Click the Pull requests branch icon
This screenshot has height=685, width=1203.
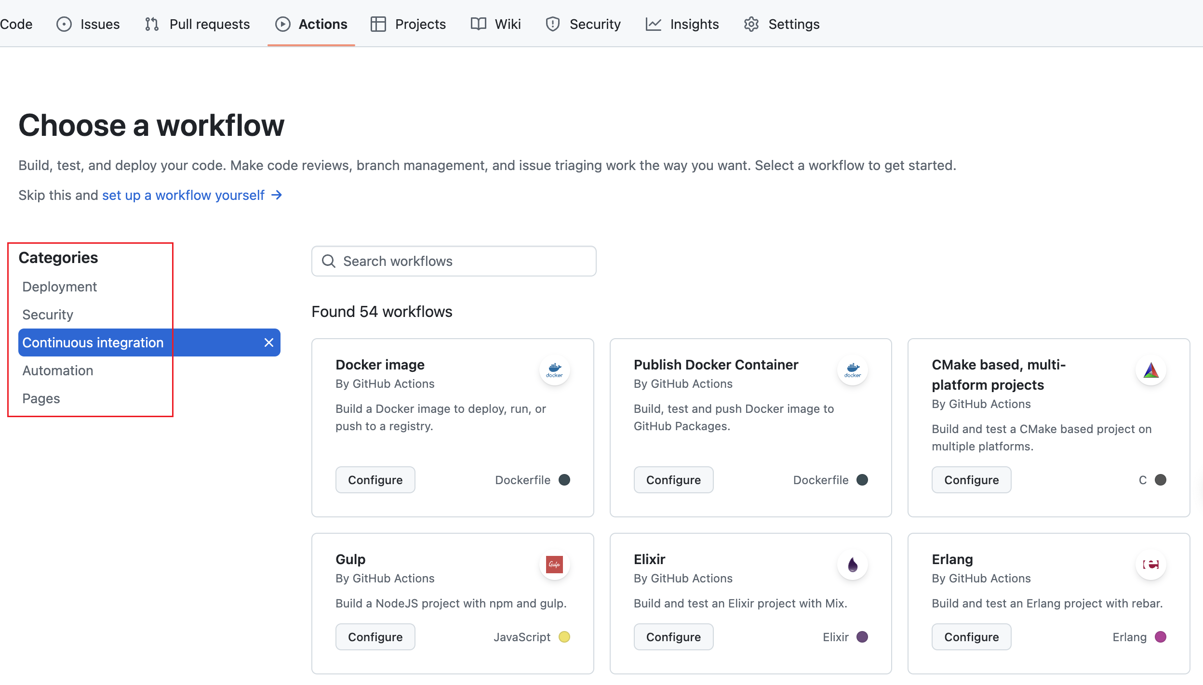click(151, 24)
